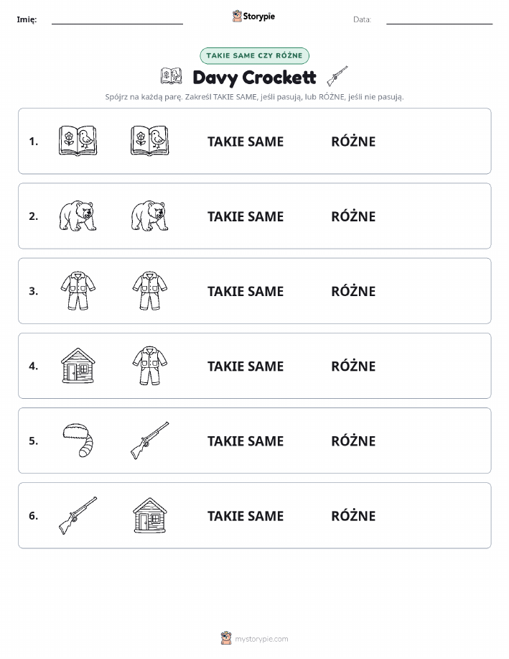The width and height of the screenshot is (509, 659).
Task: Choose TAKIE SAME for row 1
Action: coord(246,142)
